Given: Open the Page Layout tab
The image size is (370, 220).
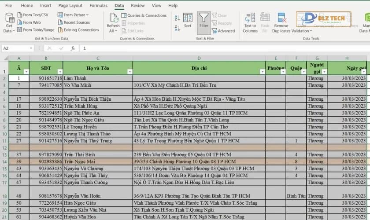Looking at the screenshot, I should tap(70, 6).
